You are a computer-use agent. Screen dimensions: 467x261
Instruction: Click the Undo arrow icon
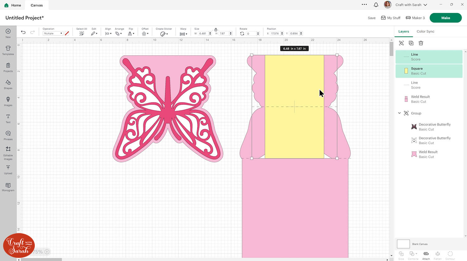coord(23,32)
